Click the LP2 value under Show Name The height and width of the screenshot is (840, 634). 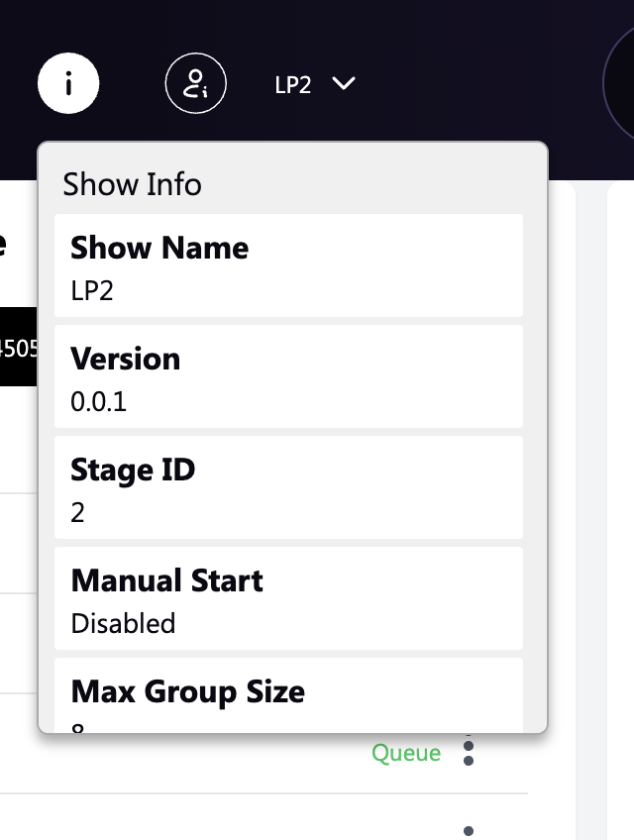94,290
